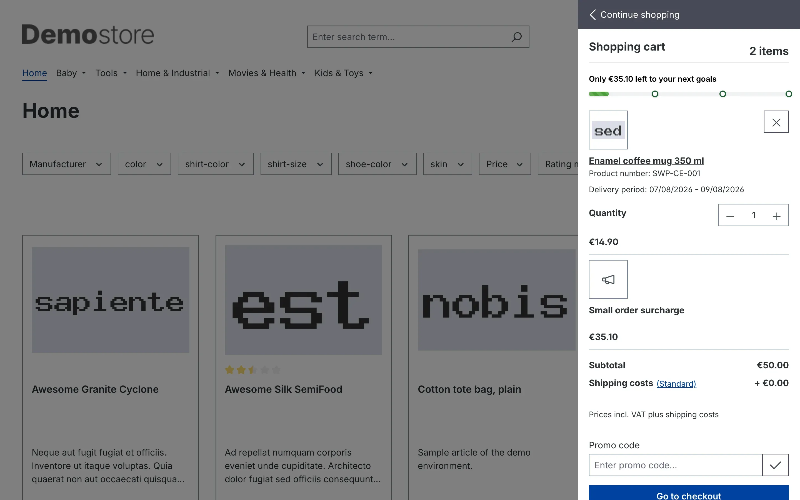Open the Enamel coffee mug 350 ml link
800x500 pixels.
[646, 161]
